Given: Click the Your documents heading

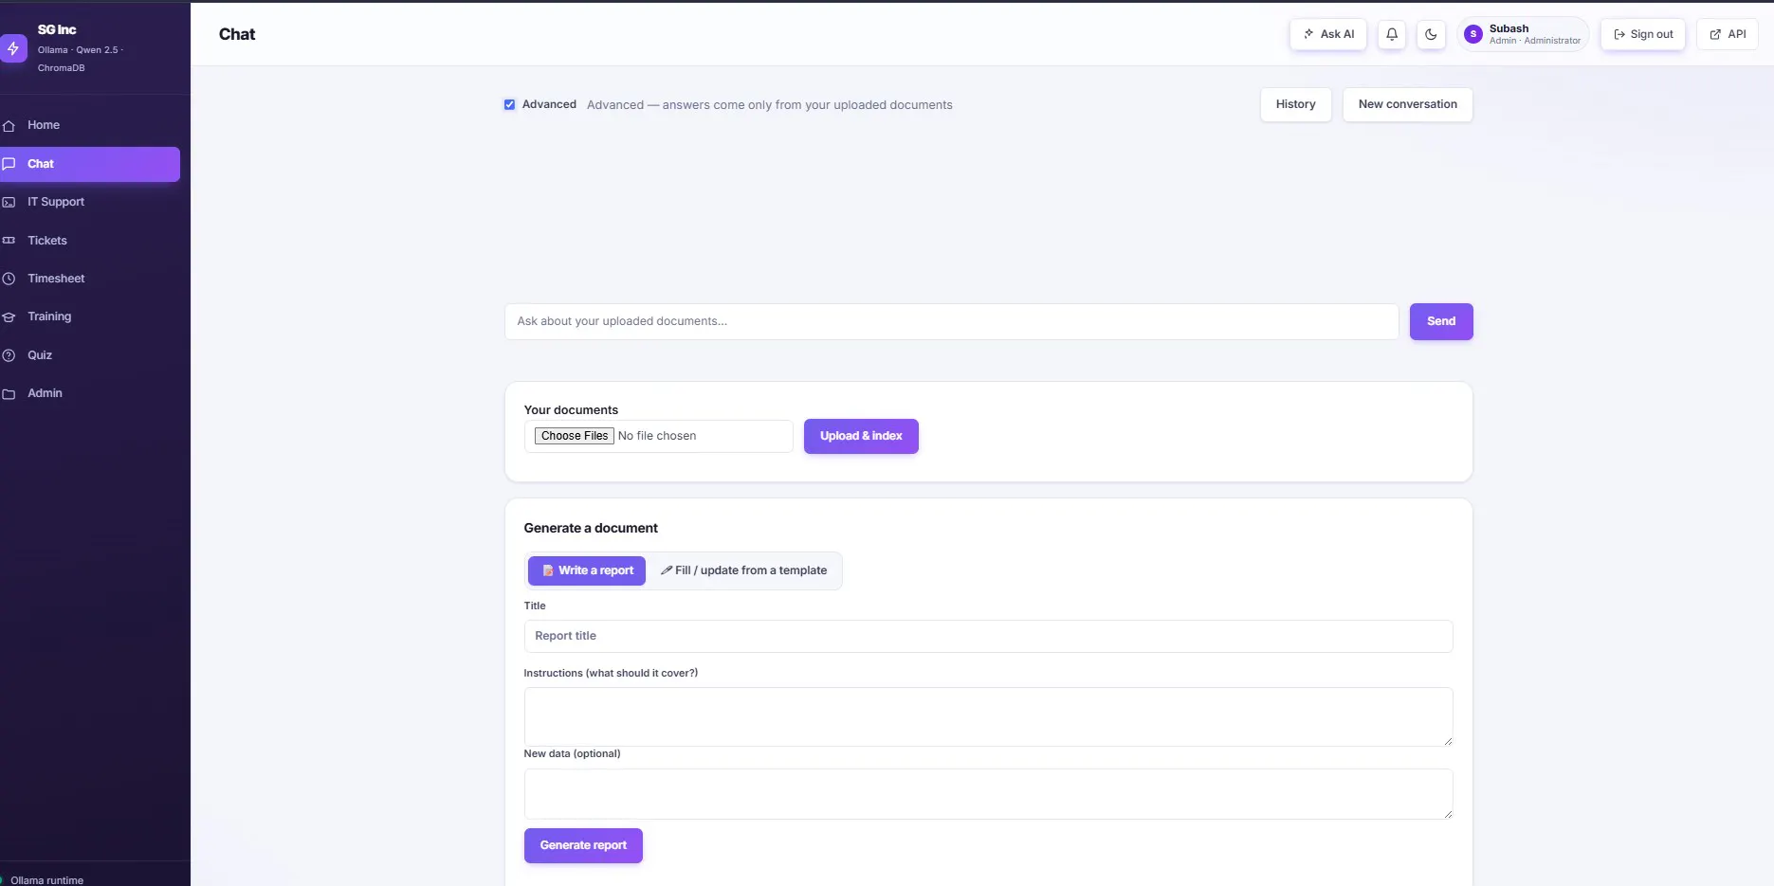Looking at the screenshot, I should [571, 410].
